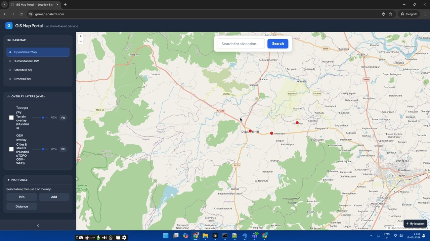Enable the Topography Terrain overlay checkbox
The height and width of the screenshot is (241, 430).
click(11, 117)
